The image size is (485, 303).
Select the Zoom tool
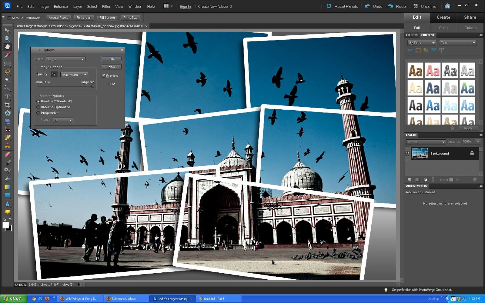coord(7,38)
